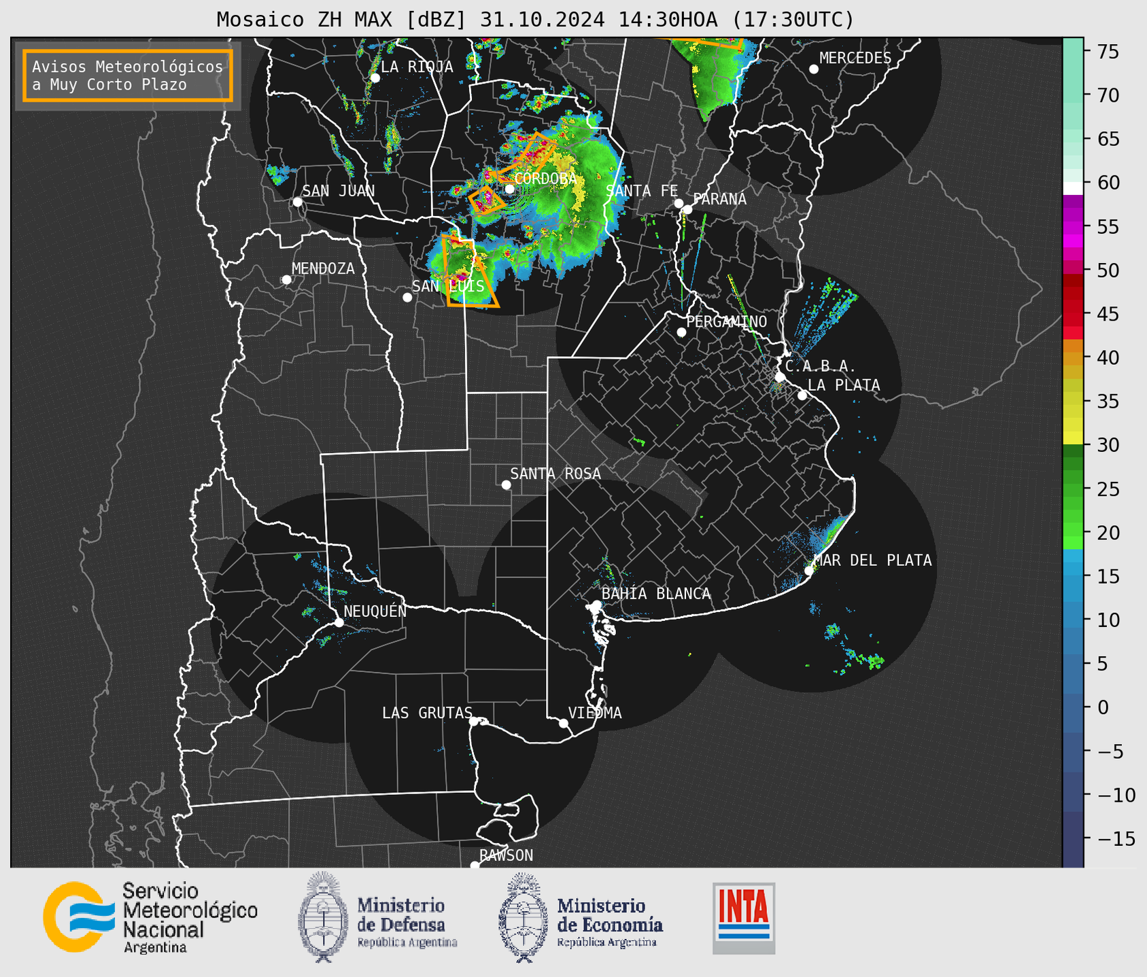Click the SAN JUAN city label
This screenshot has height=977, width=1147.
339,191
